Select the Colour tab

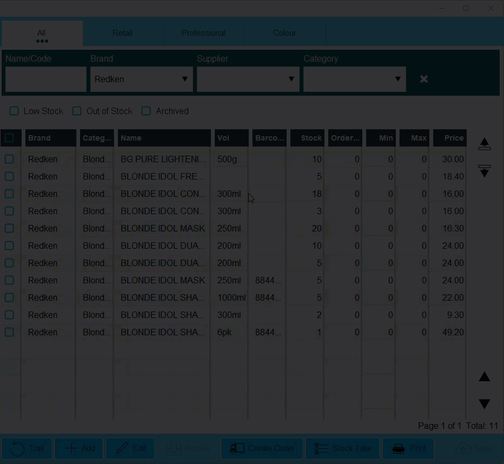click(x=284, y=33)
